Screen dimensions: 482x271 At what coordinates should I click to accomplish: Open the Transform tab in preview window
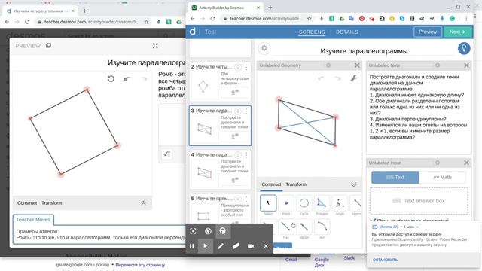pyautogui.click(x=52, y=203)
